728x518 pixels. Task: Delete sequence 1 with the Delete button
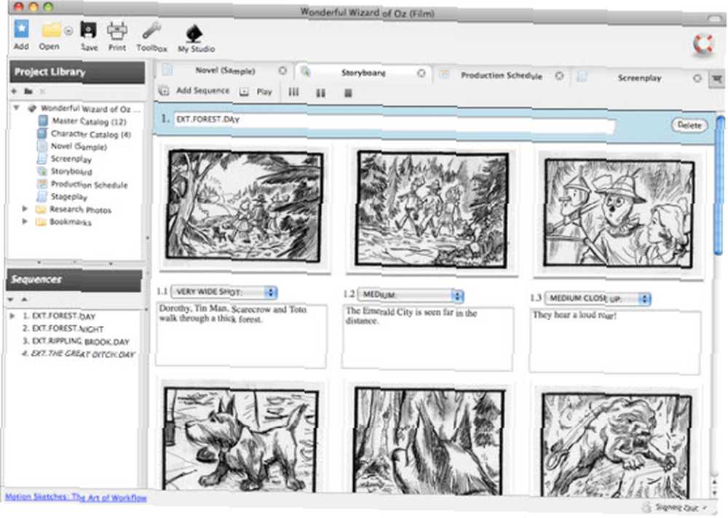click(x=689, y=125)
